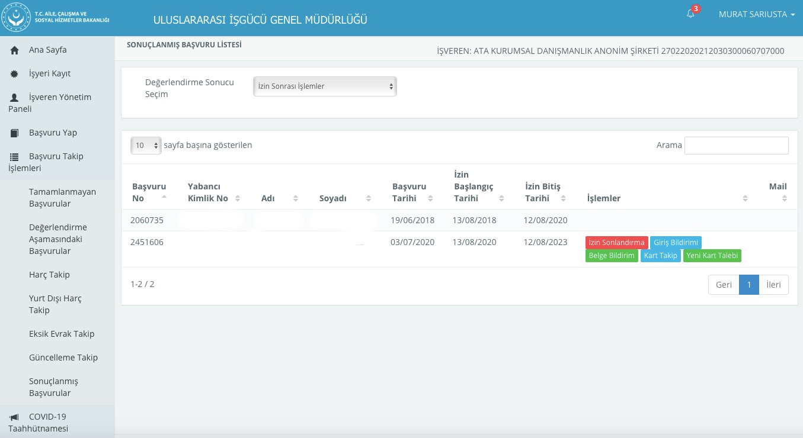Change rows per page dropdown showing 10
Viewport: 803px width, 438px height.
pos(146,145)
